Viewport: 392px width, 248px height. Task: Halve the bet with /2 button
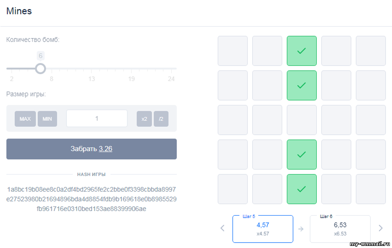(x=161, y=119)
